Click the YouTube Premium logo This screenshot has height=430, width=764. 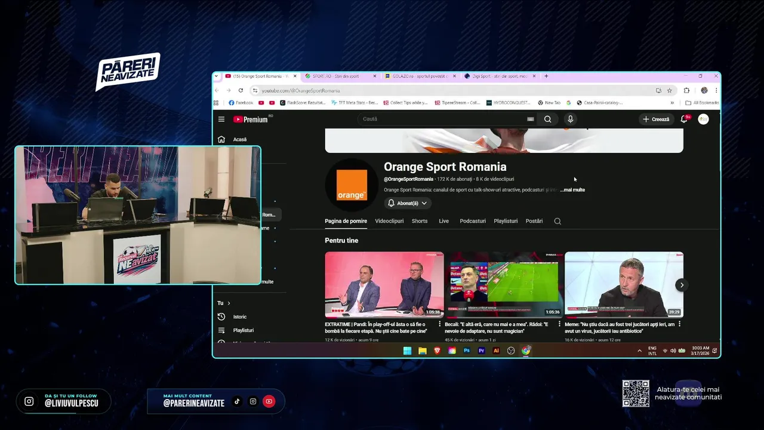[x=251, y=119]
